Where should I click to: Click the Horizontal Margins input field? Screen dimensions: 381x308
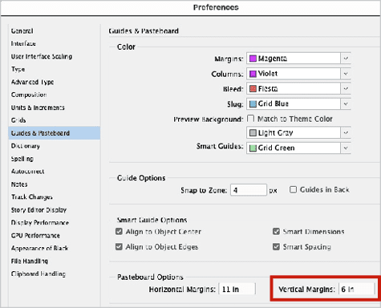(x=237, y=289)
